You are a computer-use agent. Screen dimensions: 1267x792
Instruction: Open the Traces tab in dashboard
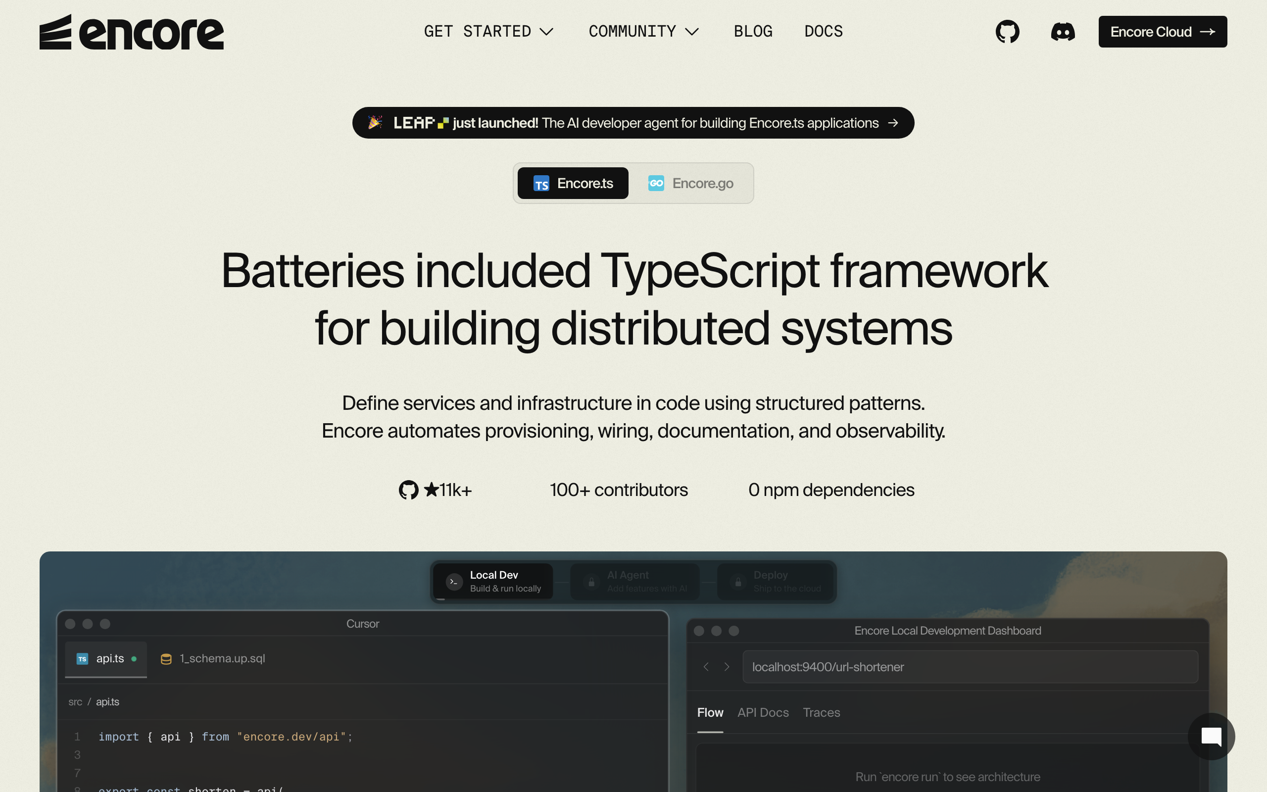click(821, 712)
